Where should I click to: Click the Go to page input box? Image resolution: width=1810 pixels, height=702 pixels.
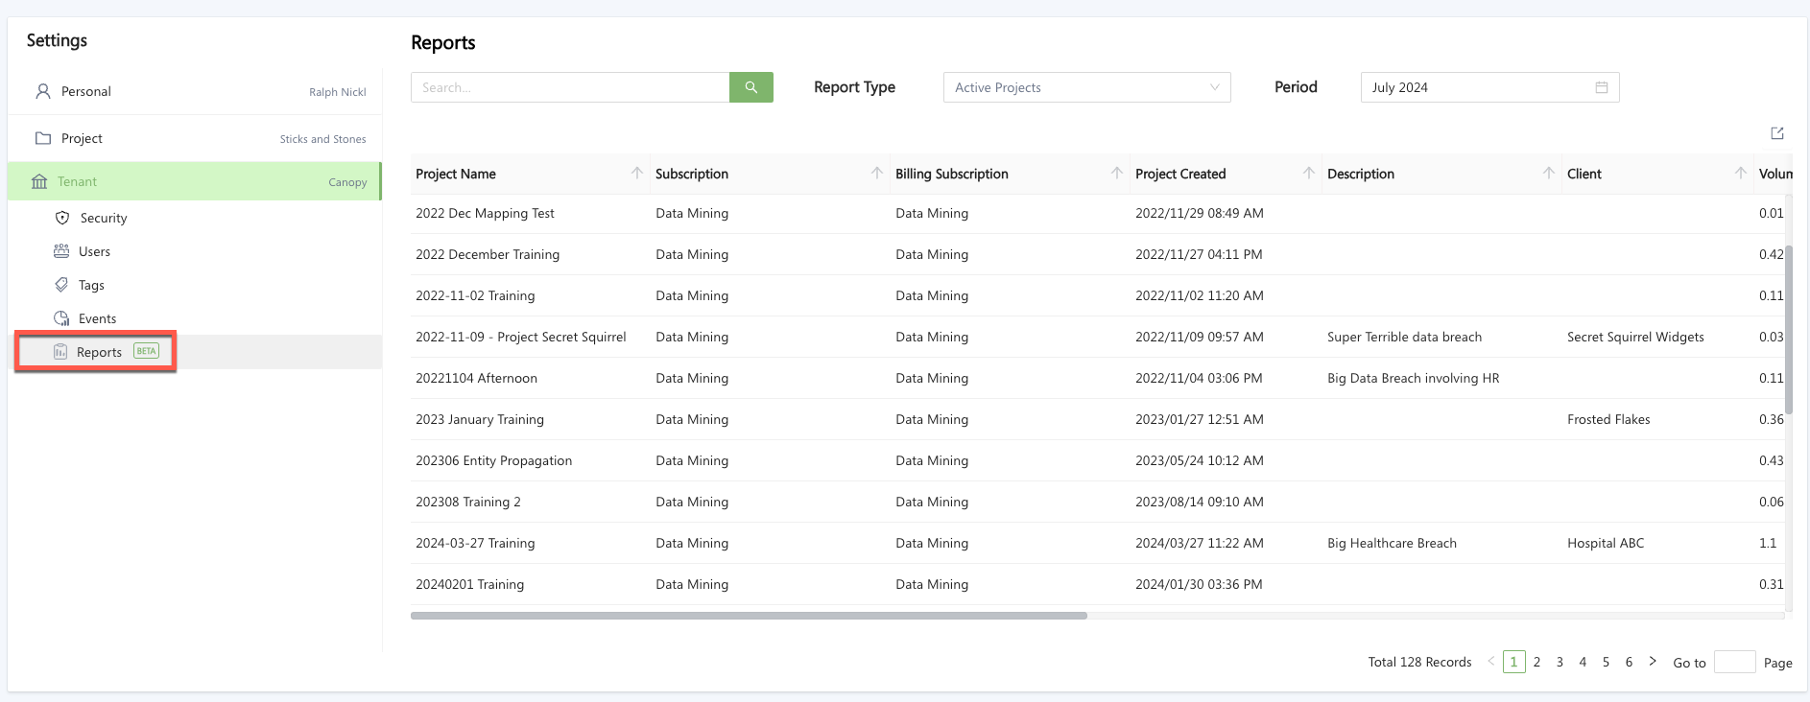(1734, 662)
